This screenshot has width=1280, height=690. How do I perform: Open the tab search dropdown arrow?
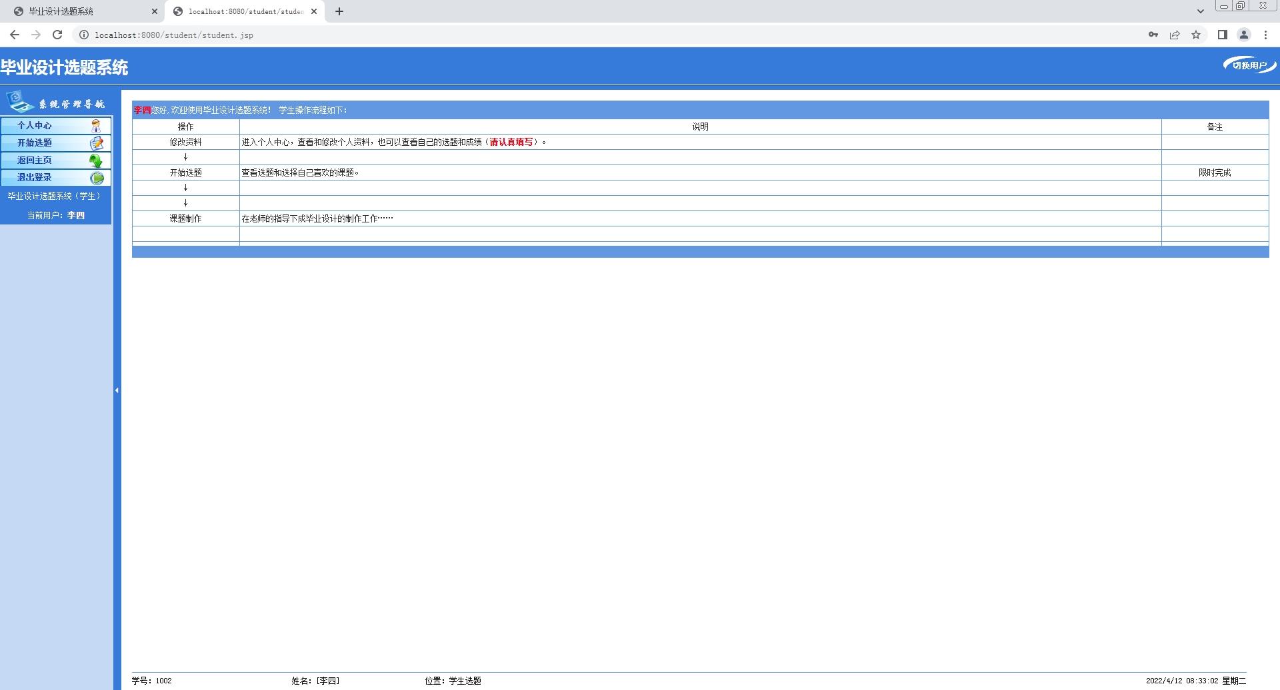pyautogui.click(x=1201, y=11)
